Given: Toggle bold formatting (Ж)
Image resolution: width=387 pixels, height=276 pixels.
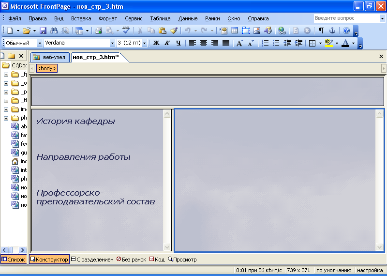Looking at the screenshot, I should coord(156,43).
